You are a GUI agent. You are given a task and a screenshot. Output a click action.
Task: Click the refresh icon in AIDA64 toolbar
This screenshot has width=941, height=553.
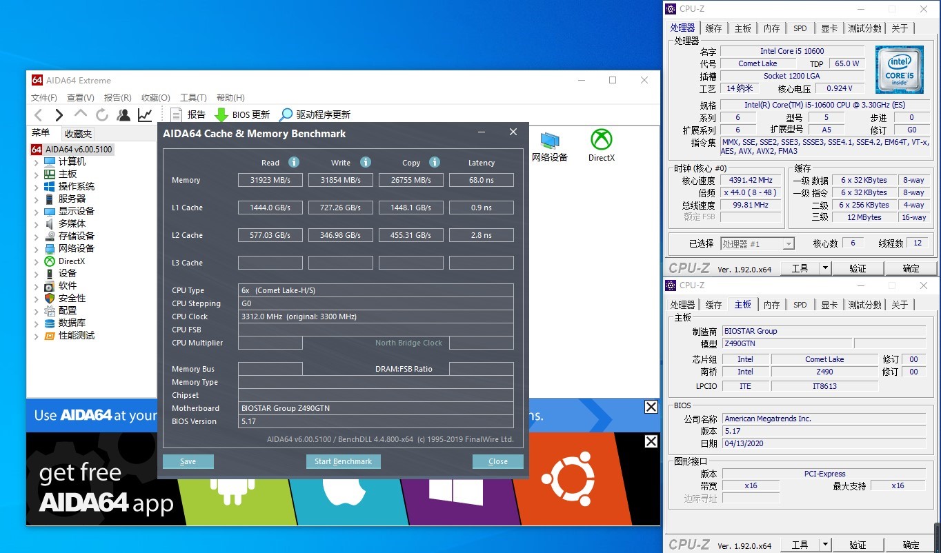(102, 115)
